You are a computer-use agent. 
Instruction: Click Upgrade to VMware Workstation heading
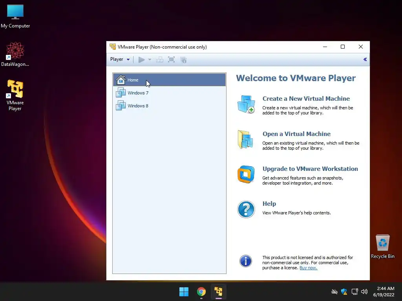310,169
